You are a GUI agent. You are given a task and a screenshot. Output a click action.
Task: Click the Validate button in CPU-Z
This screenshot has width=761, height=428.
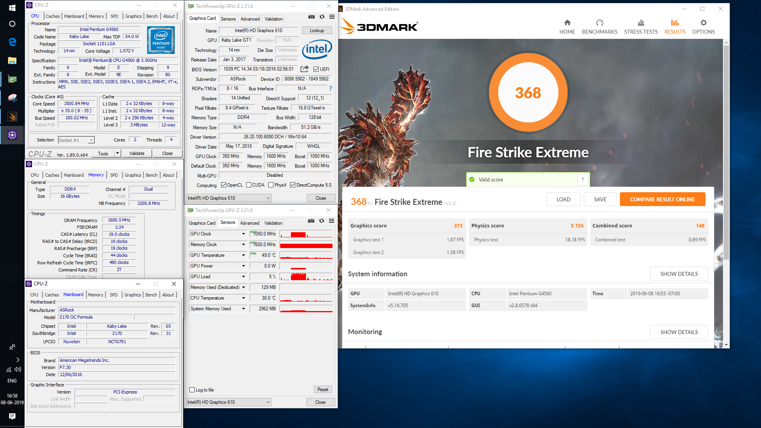click(x=137, y=153)
